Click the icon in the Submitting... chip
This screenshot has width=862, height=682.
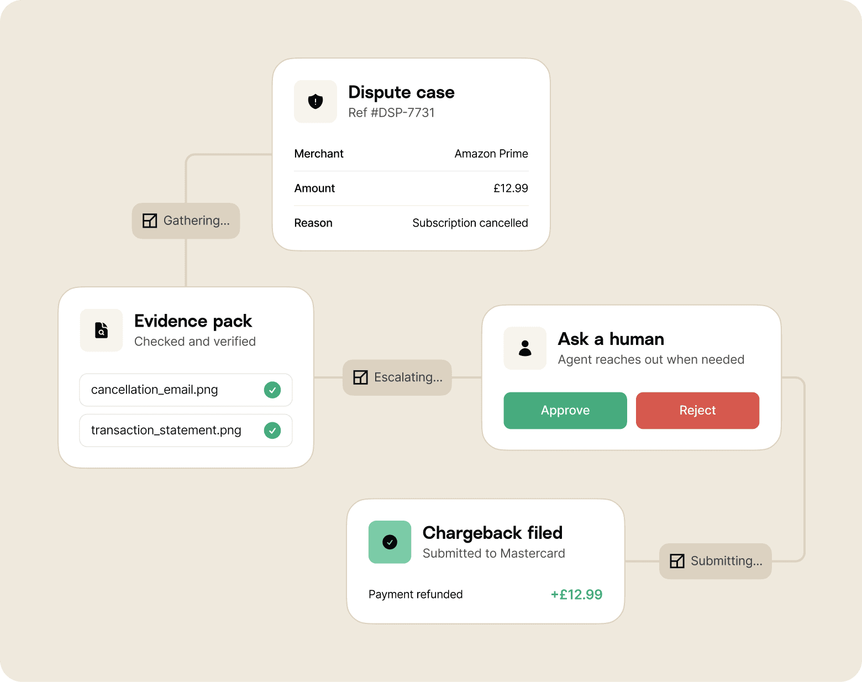point(677,561)
